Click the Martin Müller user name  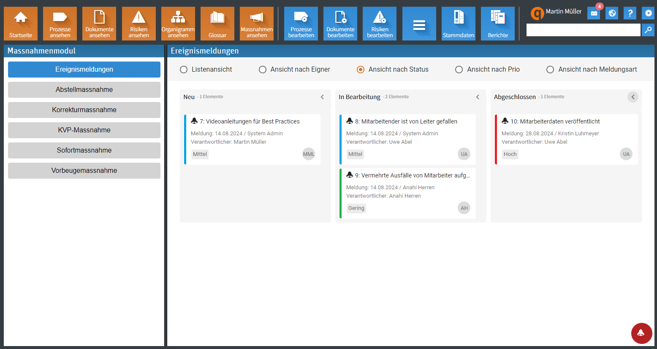click(564, 11)
